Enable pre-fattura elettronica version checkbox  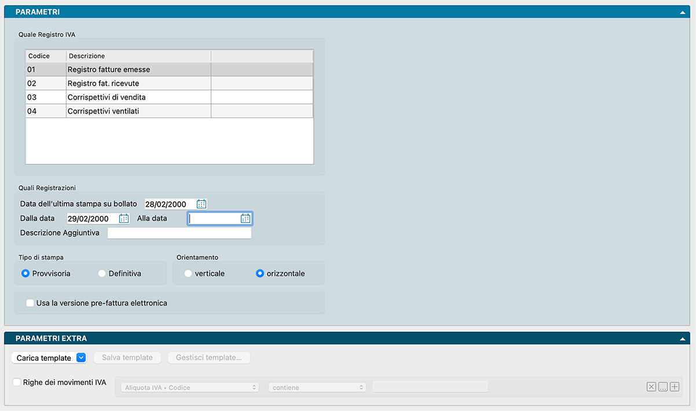pos(30,303)
